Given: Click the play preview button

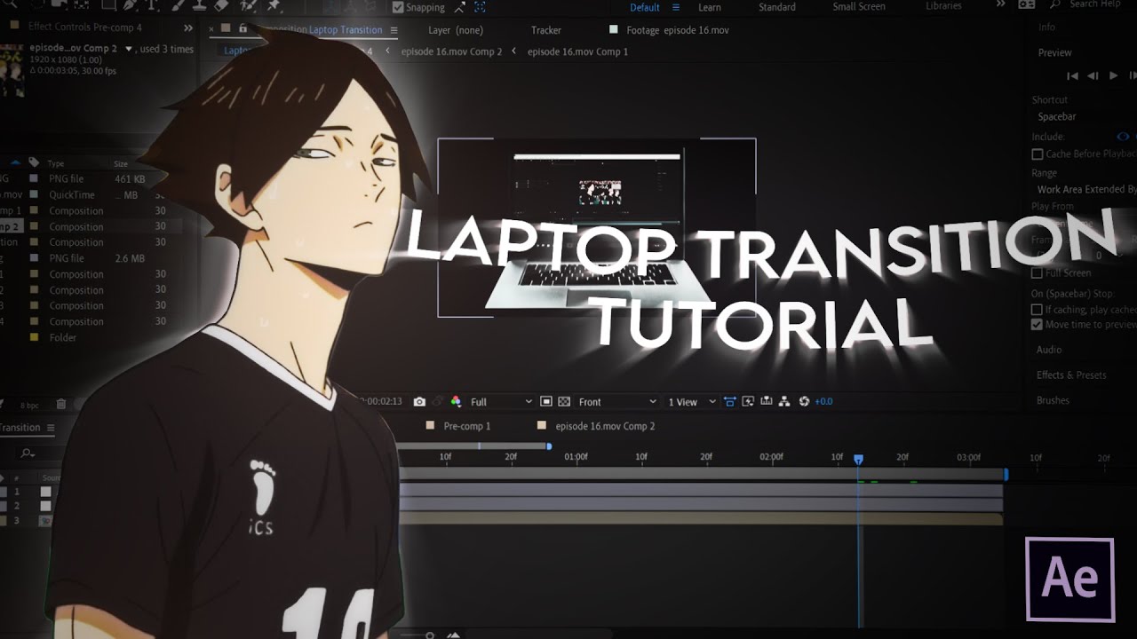Looking at the screenshot, I should 1113,76.
